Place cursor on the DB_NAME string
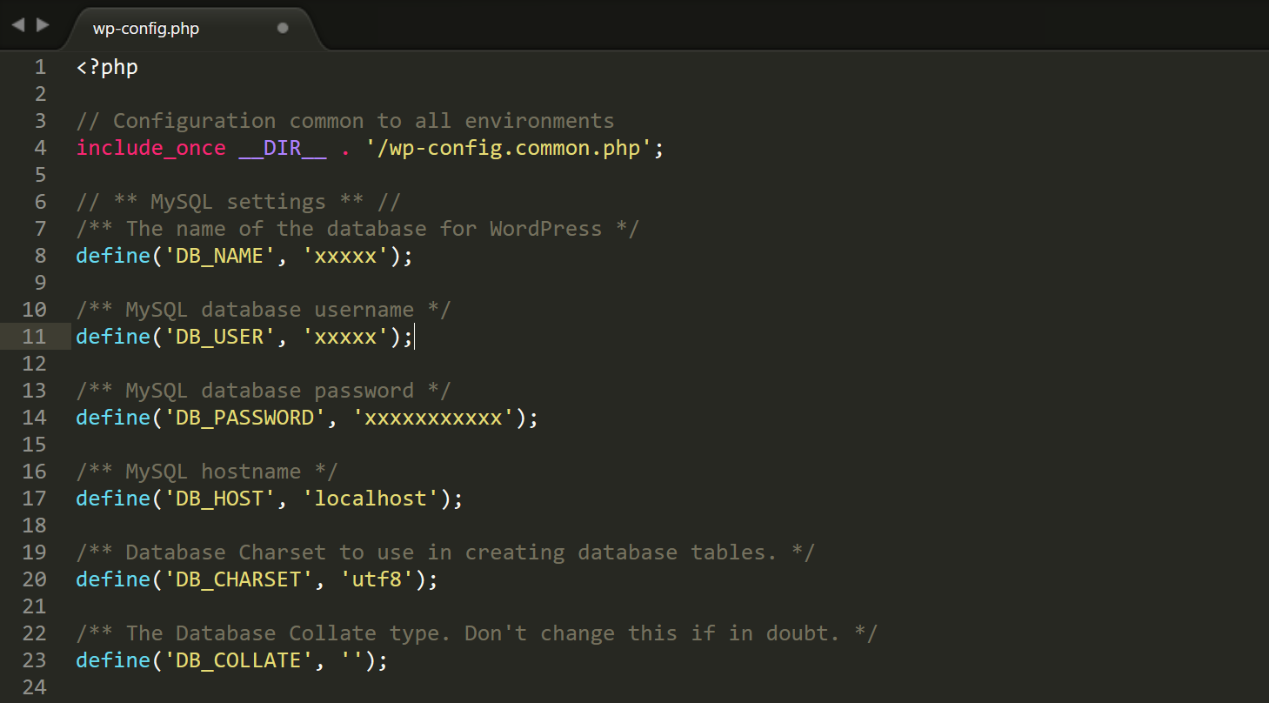Viewport: 1269px width, 703px height. pos(217,255)
